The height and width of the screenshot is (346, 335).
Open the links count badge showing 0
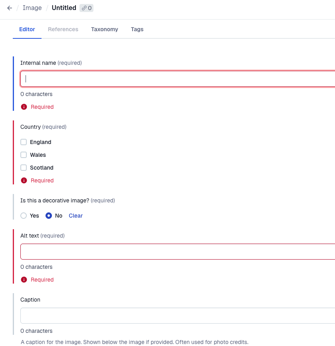coord(86,8)
